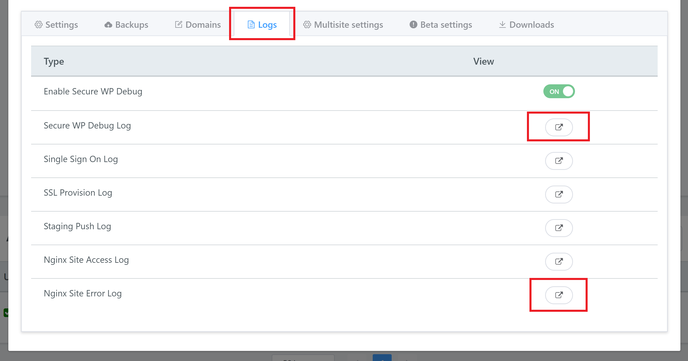Click the Nginx Site Error Log label

(x=83, y=294)
